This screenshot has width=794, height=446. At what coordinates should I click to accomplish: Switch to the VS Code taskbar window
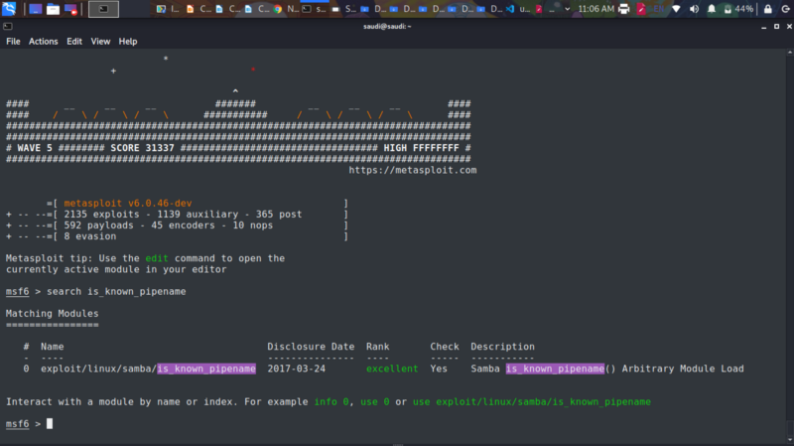click(x=518, y=9)
